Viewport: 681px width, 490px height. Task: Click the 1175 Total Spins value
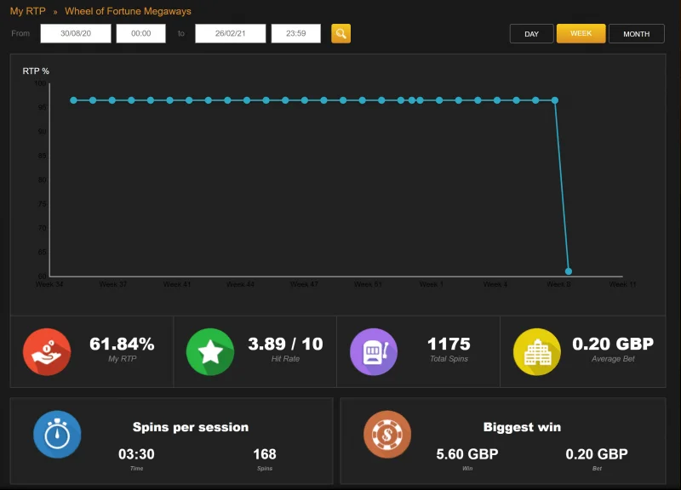point(449,345)
